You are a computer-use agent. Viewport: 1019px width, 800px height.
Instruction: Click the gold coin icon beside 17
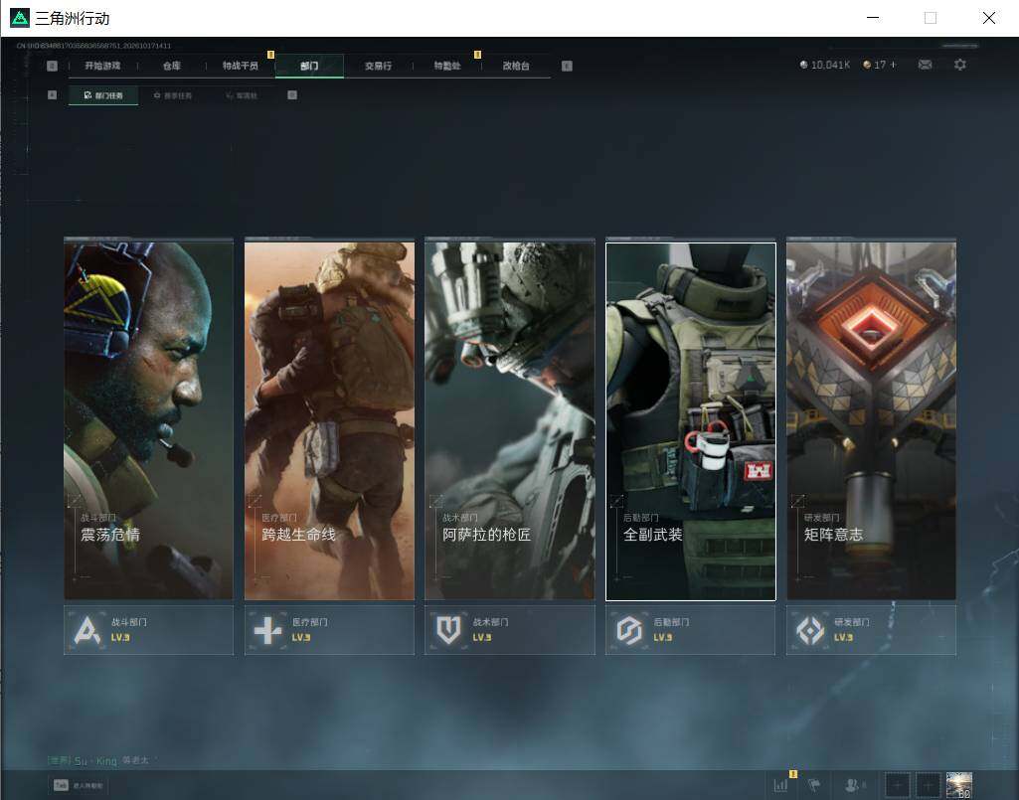click(866, 65)
